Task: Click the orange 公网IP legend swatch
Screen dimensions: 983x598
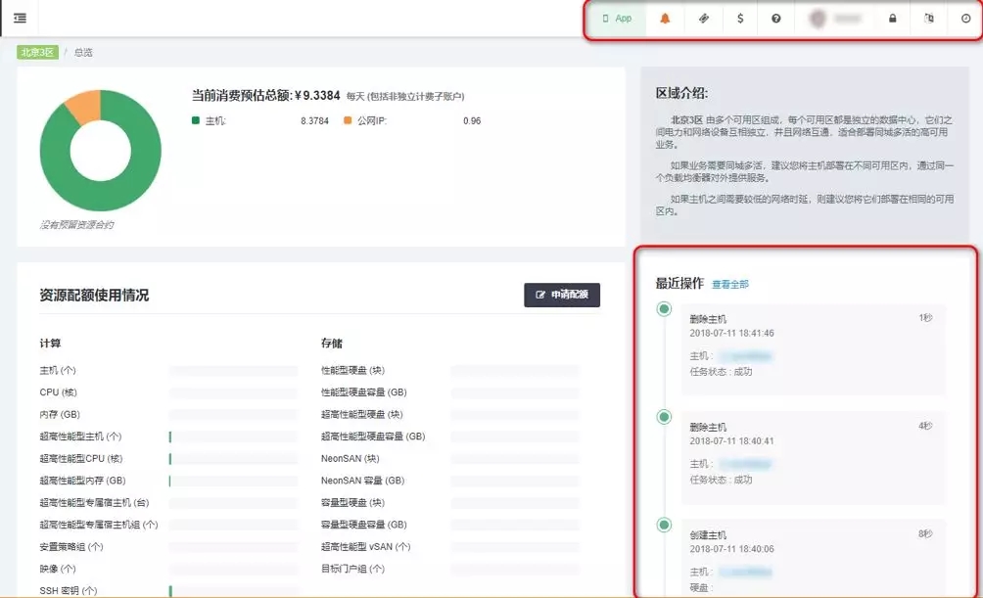Action: [x=348, y=120]
